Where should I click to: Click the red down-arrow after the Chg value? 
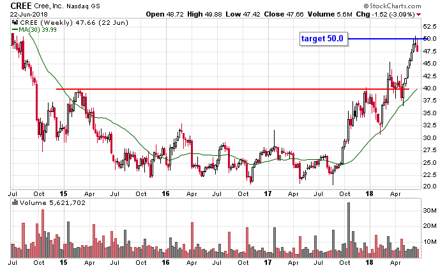[418, 15]
